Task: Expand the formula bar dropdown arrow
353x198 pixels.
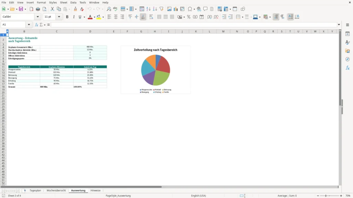Action: [x=339, y=25]
